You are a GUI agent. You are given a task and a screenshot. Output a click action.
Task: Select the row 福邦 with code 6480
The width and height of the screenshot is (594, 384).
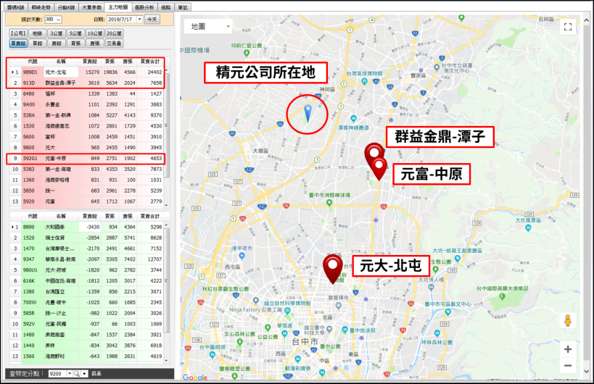click(x=87, y=93)
